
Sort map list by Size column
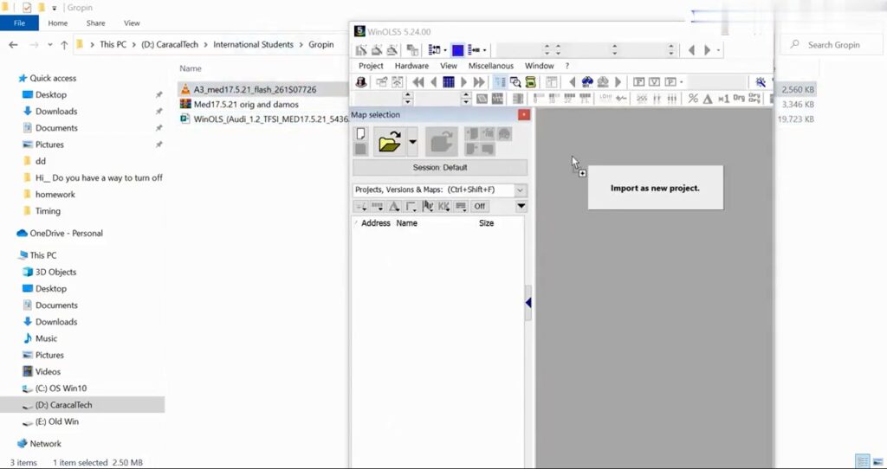click(486, 223)
